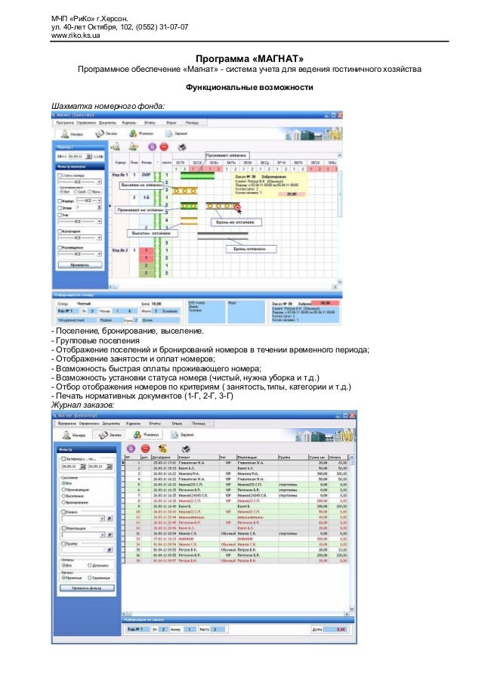Viewport: 482px width, 683px height.
Task: Tick the Категория checkbox in room filter
Action: pos(60,231)
